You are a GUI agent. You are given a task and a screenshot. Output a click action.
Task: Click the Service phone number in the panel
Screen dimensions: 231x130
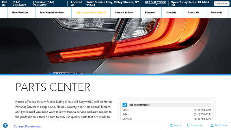point(202,119)
